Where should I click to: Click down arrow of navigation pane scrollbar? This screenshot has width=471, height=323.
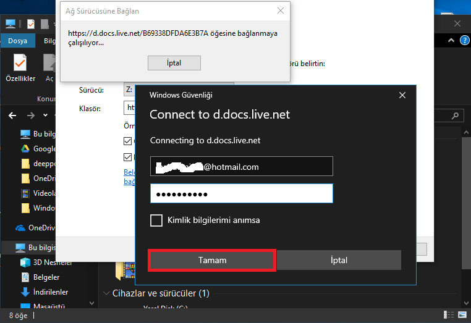[92, 303]
